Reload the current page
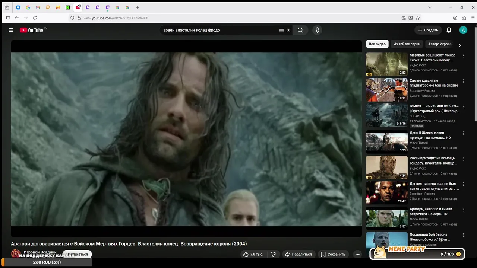 (35, 18)
